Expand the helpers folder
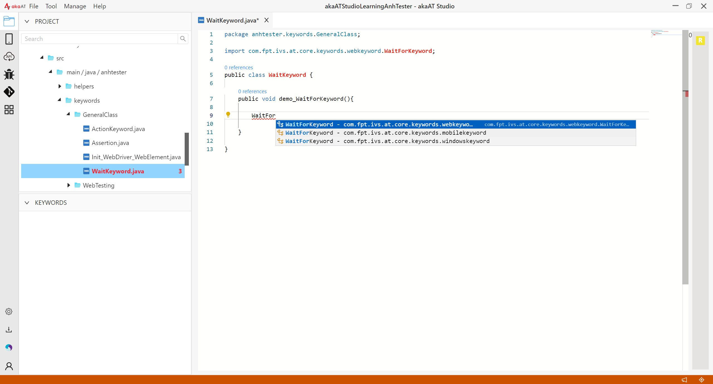The width and height of the screenshot is (713, 384). click(60, 86)
